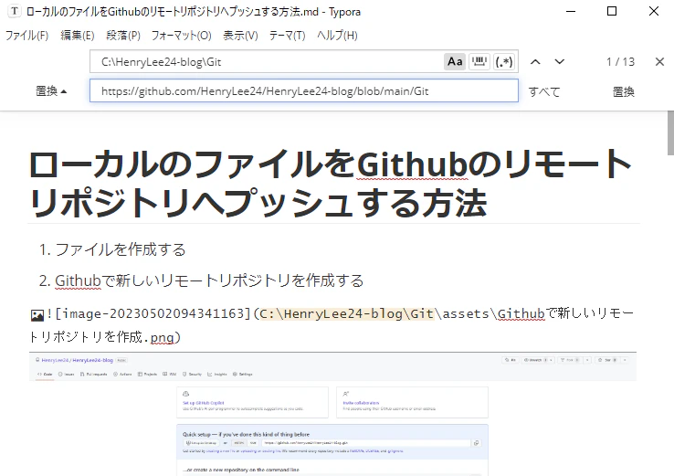Click list item Githubで新しいリモートリポジトリを作成する
The width and height of the screenshot is (674, 476).
[209, 280]
